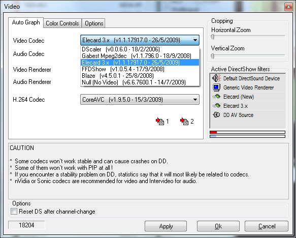296x238 pixels.
Task: Click the Generic Video Renderer text
Action: [x=248, y=87]
